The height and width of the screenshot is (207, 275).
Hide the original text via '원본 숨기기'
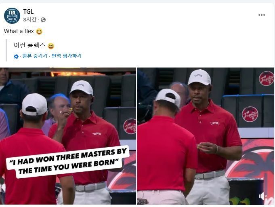coord(35,56)
